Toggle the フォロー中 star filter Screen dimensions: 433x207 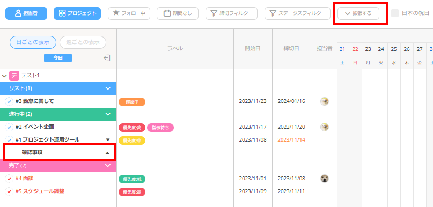point(129,13)
